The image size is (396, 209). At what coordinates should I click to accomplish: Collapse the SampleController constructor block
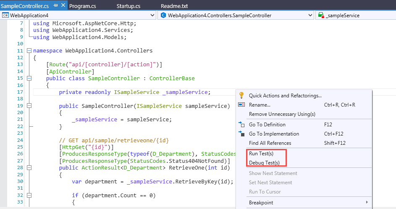pyautogui.click(x=29, y=106)
